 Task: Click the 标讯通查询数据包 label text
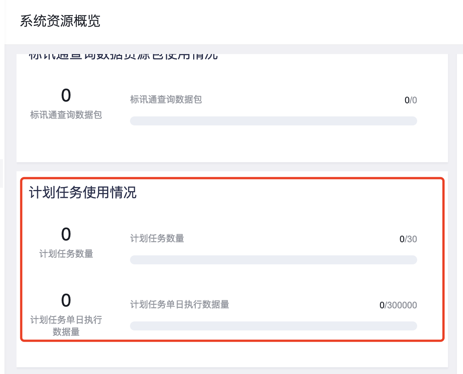pos(166,100)
